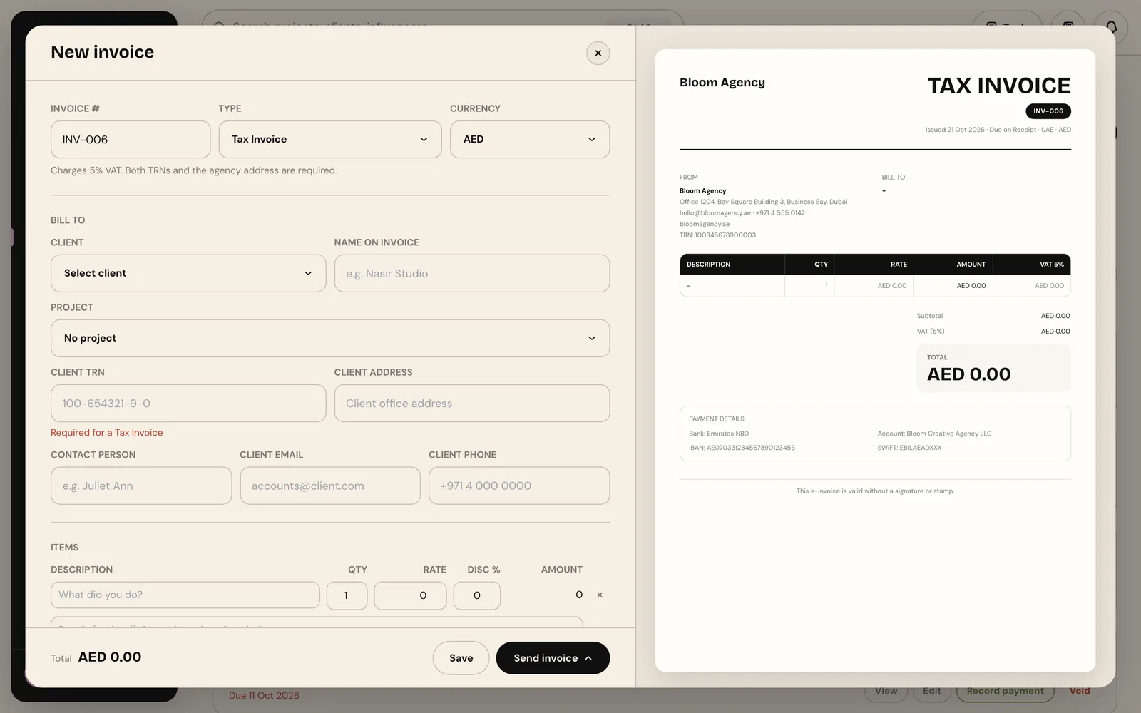Image resolution: width=1141 pixels, height=713 pixels.
Task: Click the footer Total AED 0.00 amount
Action: click(x=110, y=657)
